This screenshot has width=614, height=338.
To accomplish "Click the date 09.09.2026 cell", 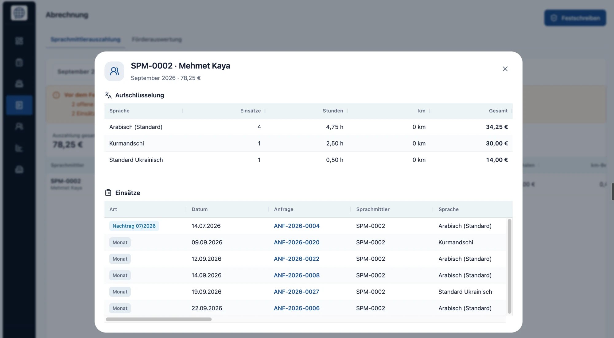I will click(x=207, y=242).
